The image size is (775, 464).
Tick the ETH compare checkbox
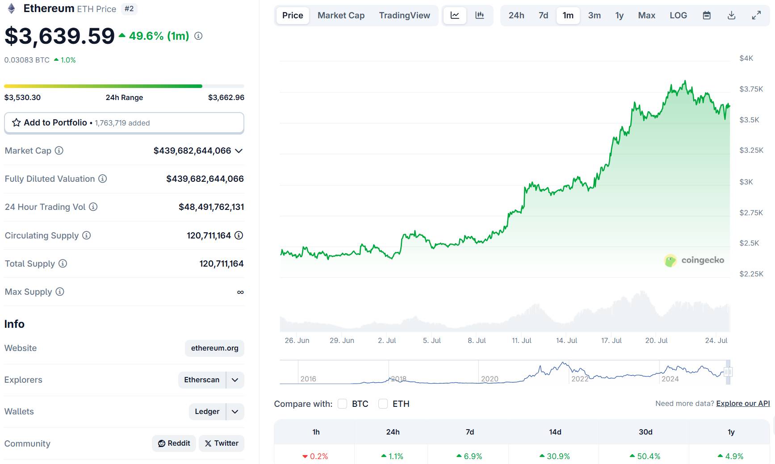(383, 404)
